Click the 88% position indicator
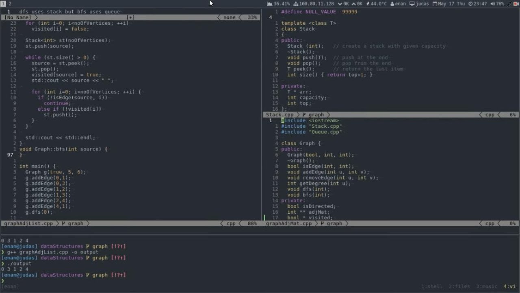Screen dimensions: 520x293 (252, 223)
